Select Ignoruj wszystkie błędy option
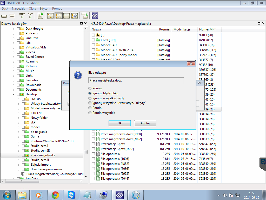This screenshot has height=200, width=266. [x=90, y=98]
